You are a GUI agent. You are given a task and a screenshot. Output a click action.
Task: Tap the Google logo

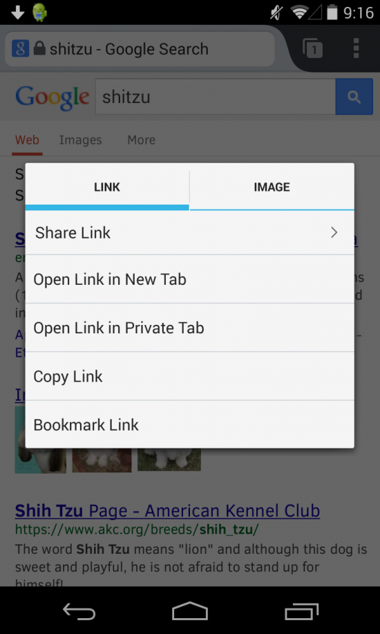click(52, 97)
